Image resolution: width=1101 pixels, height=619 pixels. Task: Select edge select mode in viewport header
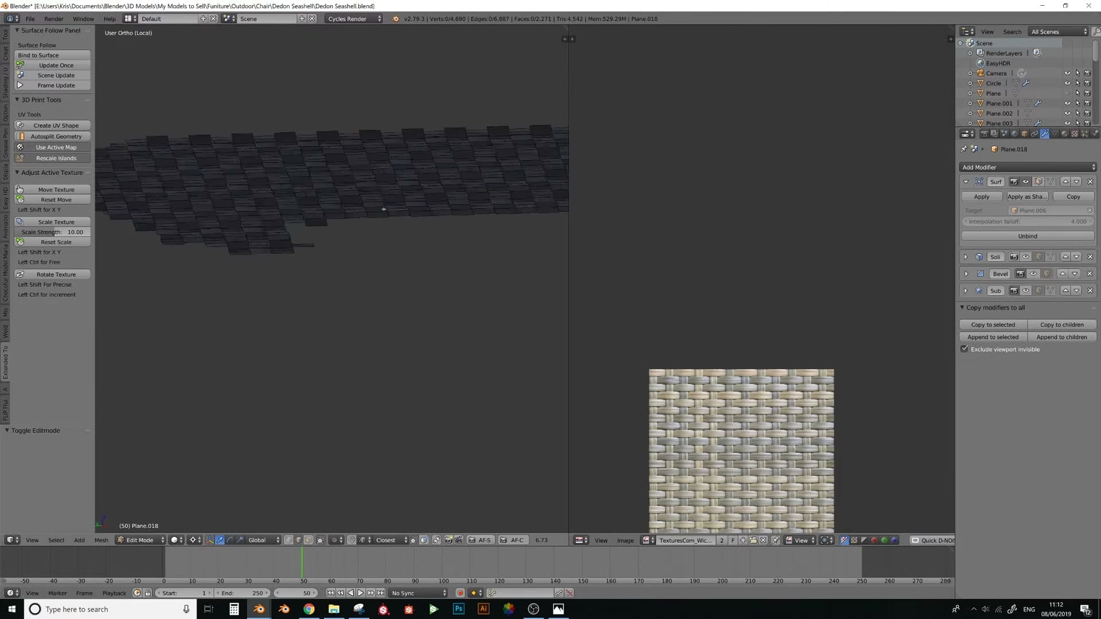298,540
